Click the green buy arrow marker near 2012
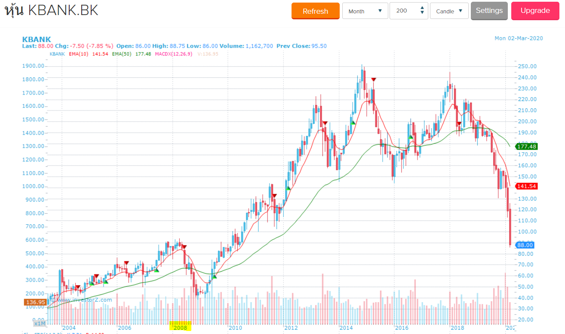 tap(288, 188)
